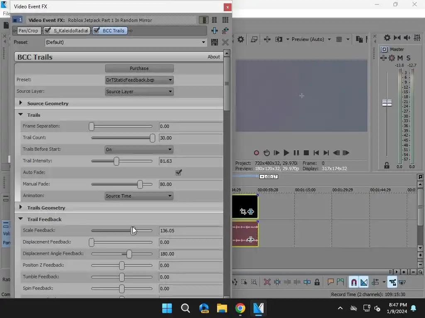
Task: Toggle preview on external monitor icon
Action: coord(254,39)
